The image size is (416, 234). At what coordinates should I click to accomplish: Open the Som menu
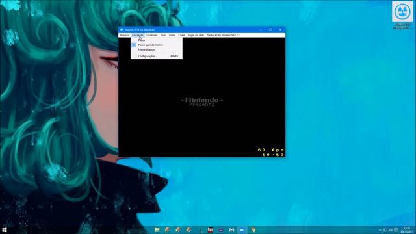point(163,35)
